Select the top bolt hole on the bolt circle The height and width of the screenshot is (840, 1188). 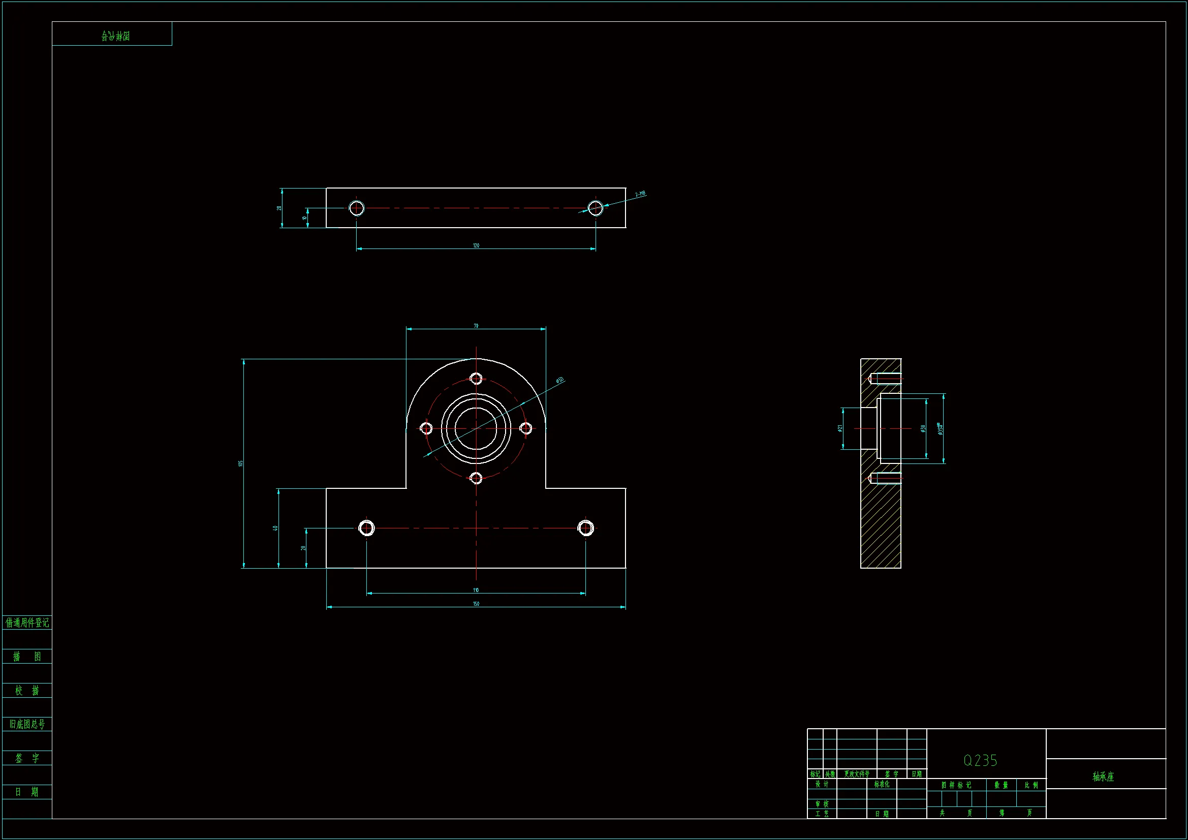(x=476, y=379)
